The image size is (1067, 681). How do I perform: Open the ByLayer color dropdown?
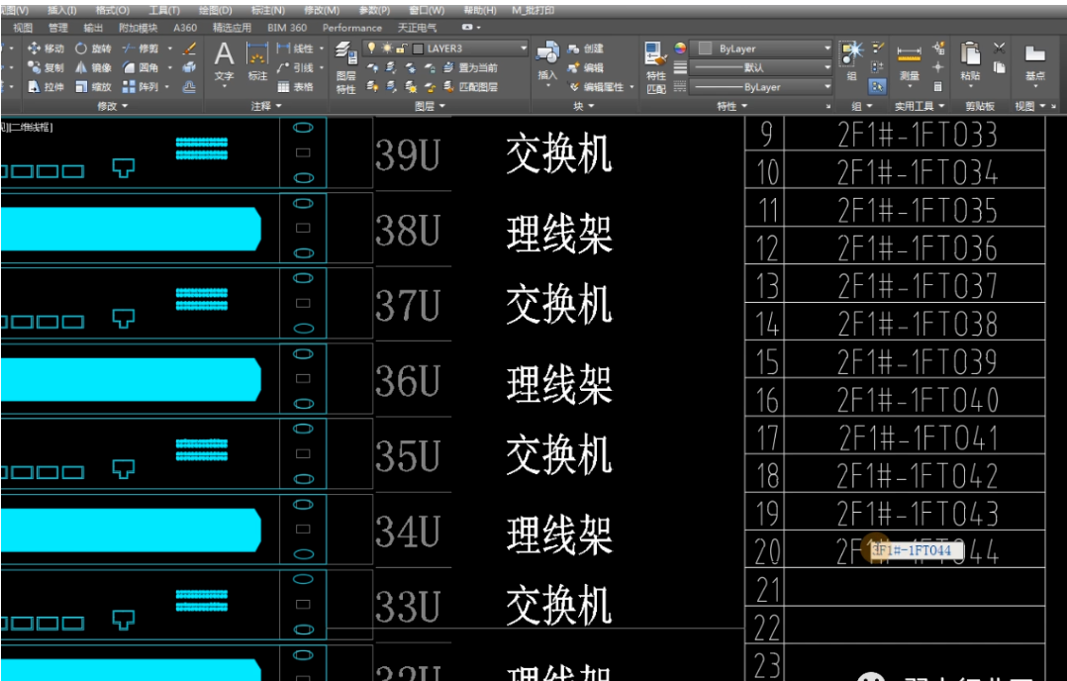762,48
